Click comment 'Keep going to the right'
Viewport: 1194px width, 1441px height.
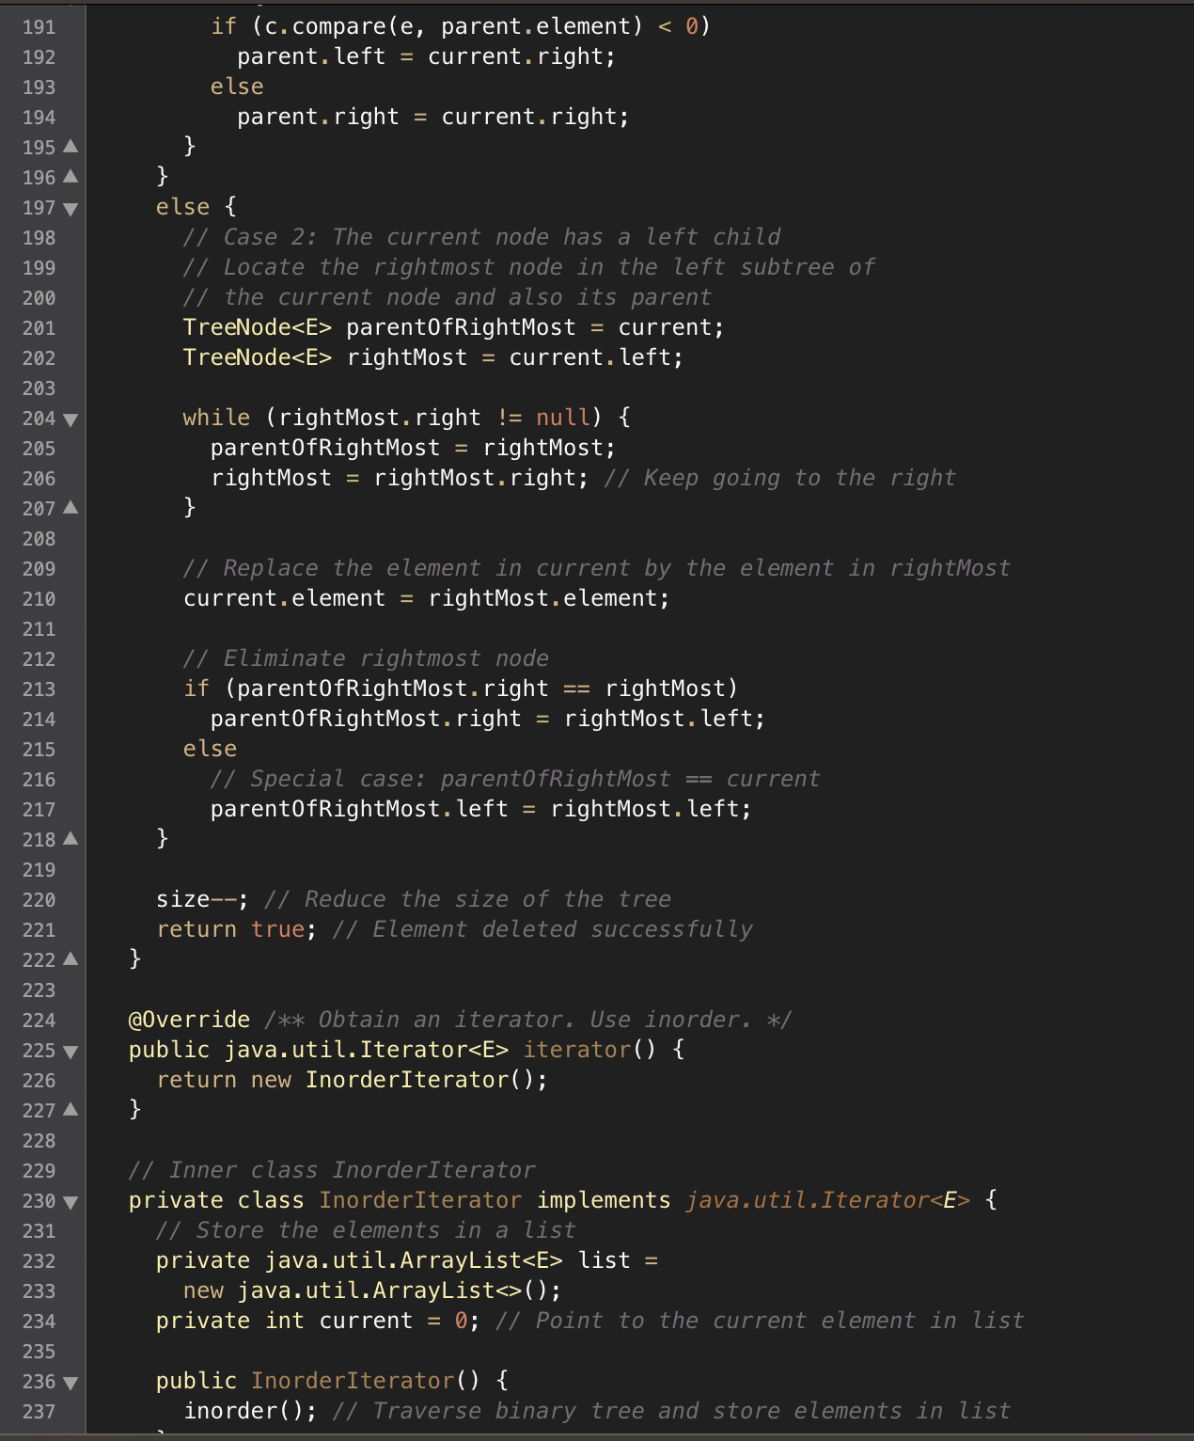[780, 478]
